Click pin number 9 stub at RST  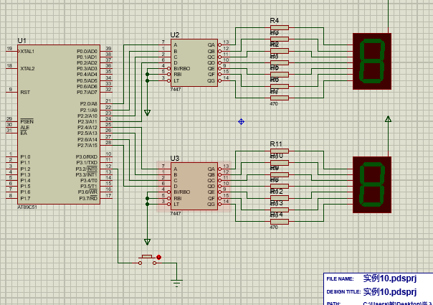point(11,92)
